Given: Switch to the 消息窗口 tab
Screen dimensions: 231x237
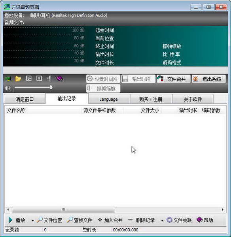Looking at the screenshot, I should coord(25,99).
